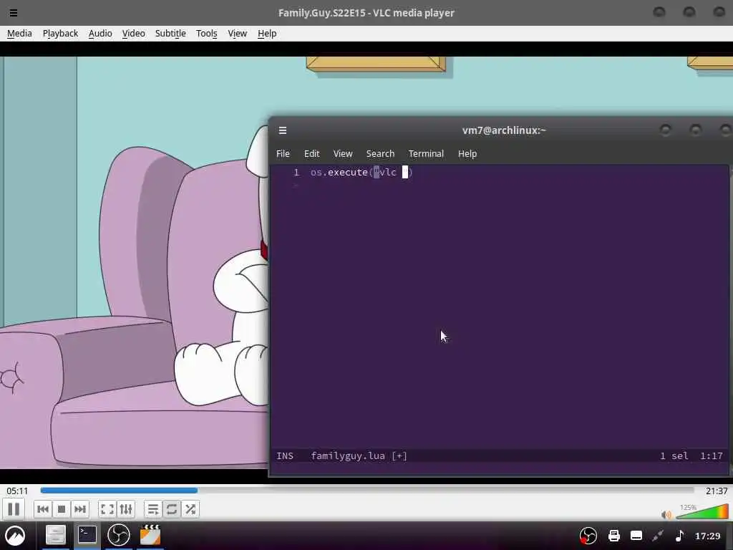Minimize the terminal window
733x550 pixels.
point(665,130)
